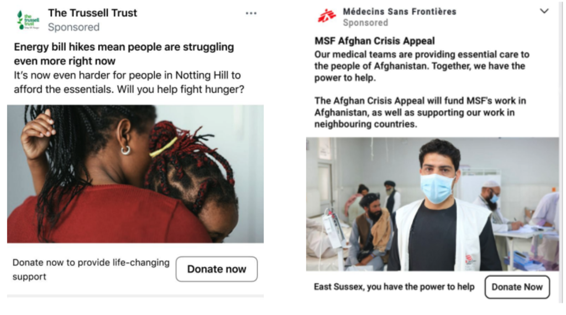This screenshot has height=315, width=566.
Task: Click the 'Donate Now' button on MSF ad
Action: [x=517, y=287]
